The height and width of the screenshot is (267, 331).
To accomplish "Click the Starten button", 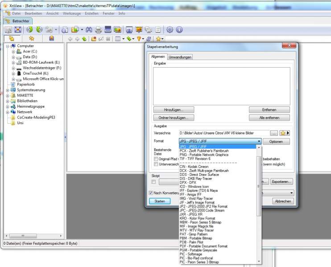I will [160, 201].
